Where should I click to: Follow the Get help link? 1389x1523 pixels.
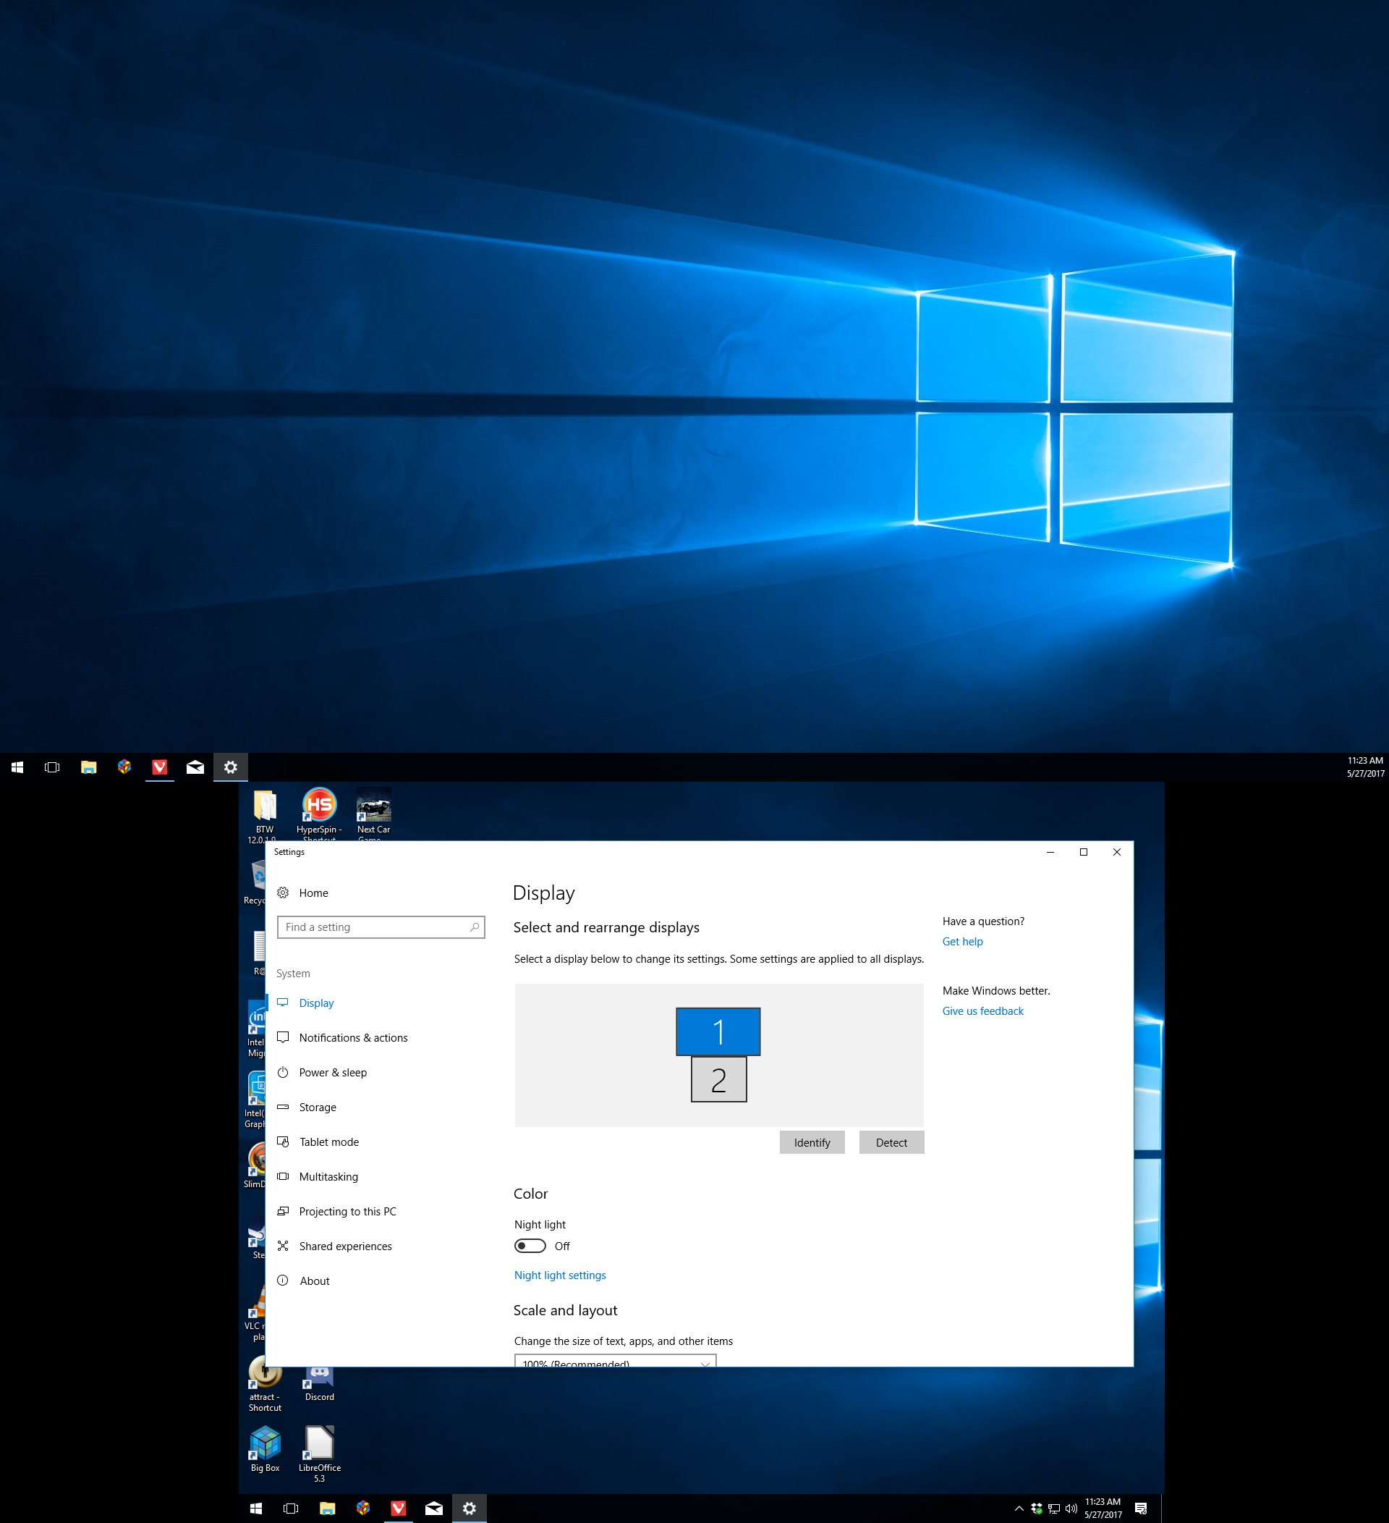click(962, 941)
